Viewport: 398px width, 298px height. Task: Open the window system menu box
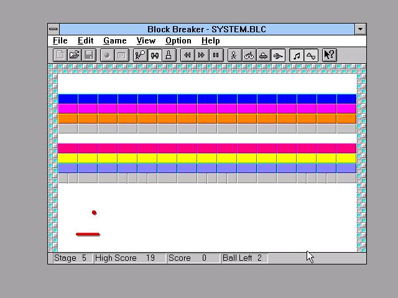point(53,29)
